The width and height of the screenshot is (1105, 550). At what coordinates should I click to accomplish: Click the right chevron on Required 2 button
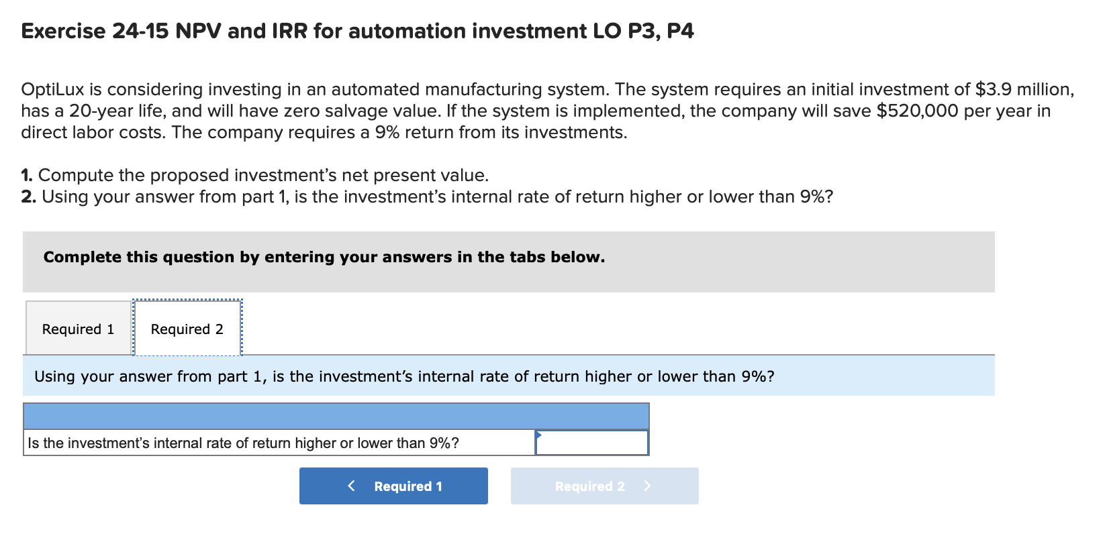pos(646,486)
